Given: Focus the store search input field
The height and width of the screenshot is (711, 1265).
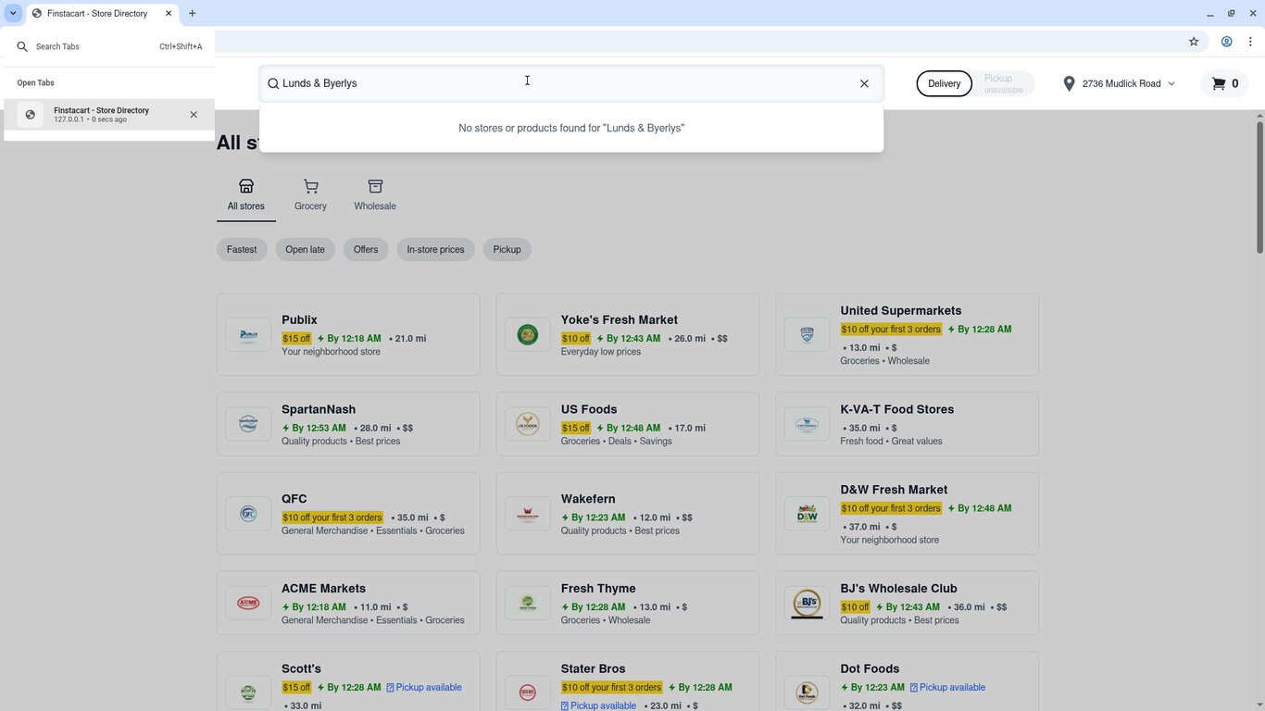Looking at the screenshot, I should (565, 83).
